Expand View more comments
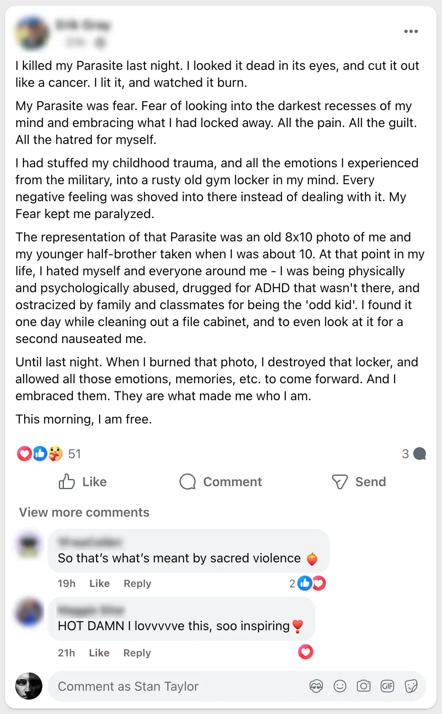Image resolution: width=442 pixels, height=714 pixels. pyautogui.click(x=84, y=512)
